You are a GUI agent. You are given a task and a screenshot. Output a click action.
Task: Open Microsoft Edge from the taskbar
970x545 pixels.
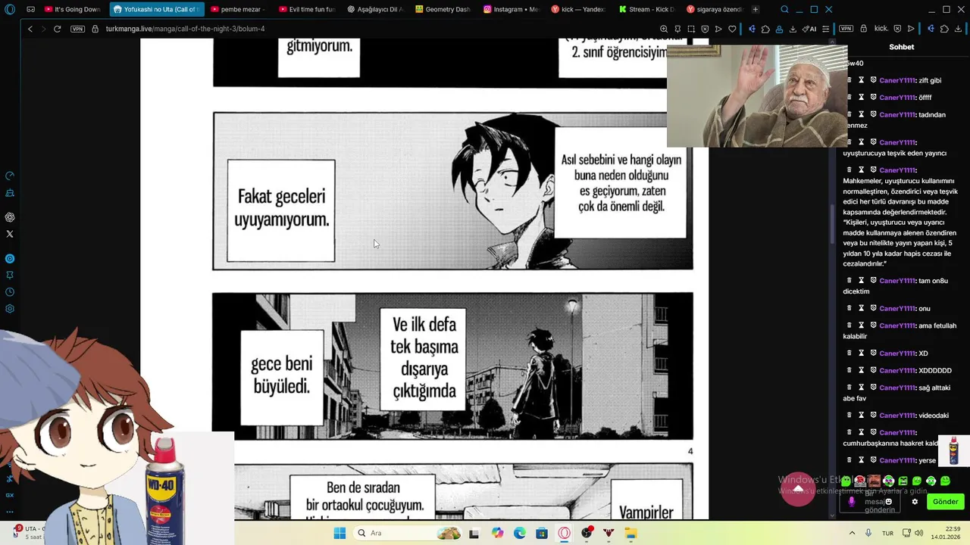tap(520, 533)
